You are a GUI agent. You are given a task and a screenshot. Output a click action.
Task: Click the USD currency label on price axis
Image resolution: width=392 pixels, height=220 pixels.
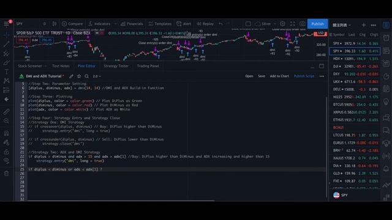coord(321,33)
